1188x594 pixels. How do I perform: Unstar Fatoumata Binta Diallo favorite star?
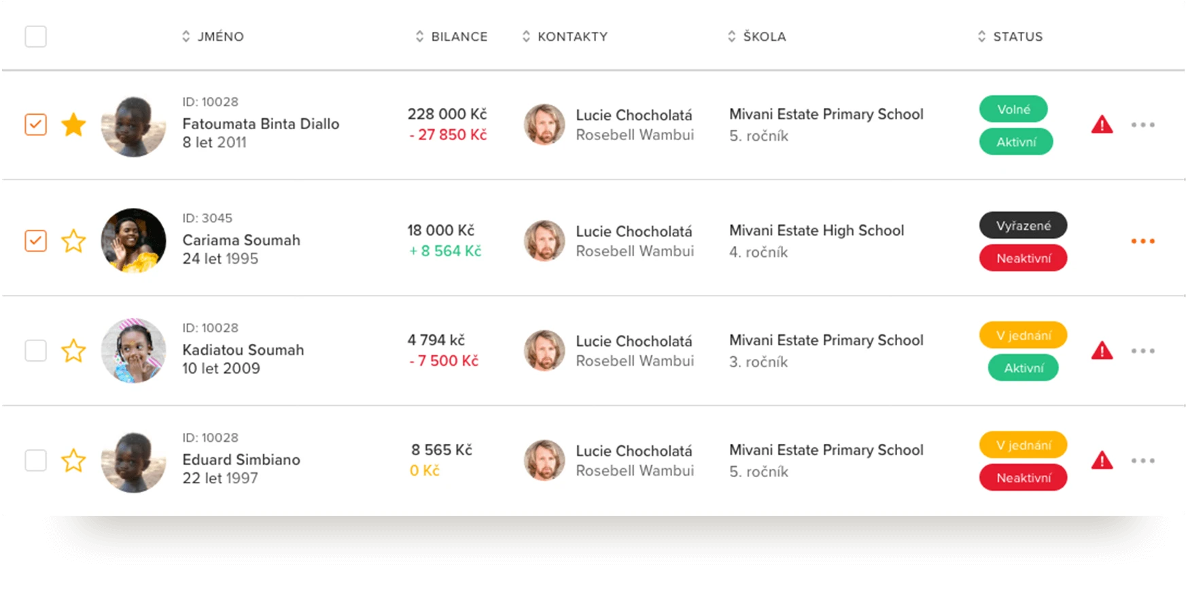tap(73, 125)
